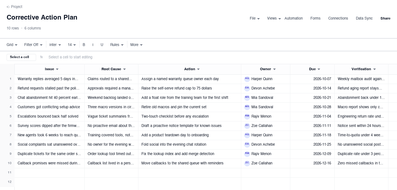
Task: Open the Root Cause column menu arrow
Action: tap(124, 69)
